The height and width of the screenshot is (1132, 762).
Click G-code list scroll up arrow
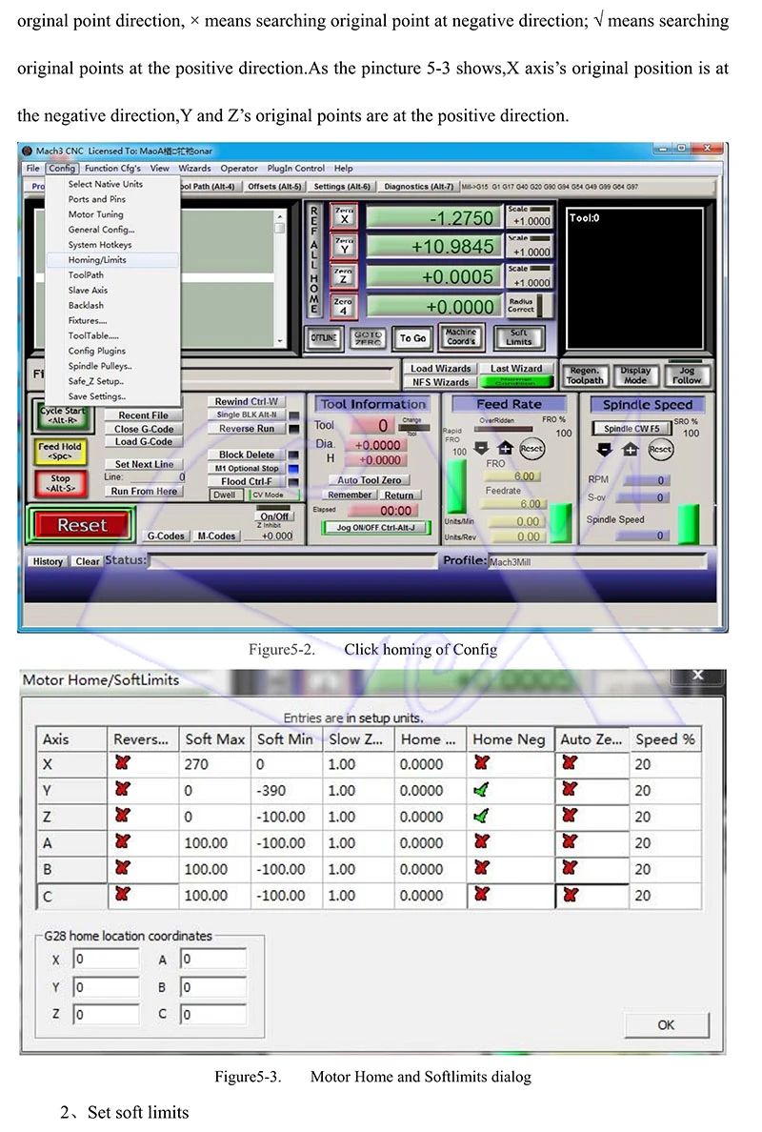click(x=280, y=216)
